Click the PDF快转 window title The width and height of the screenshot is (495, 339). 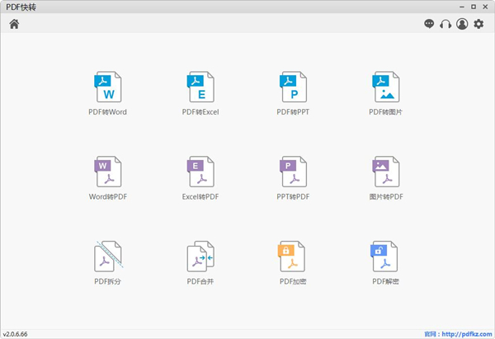(x=21, y=7)
